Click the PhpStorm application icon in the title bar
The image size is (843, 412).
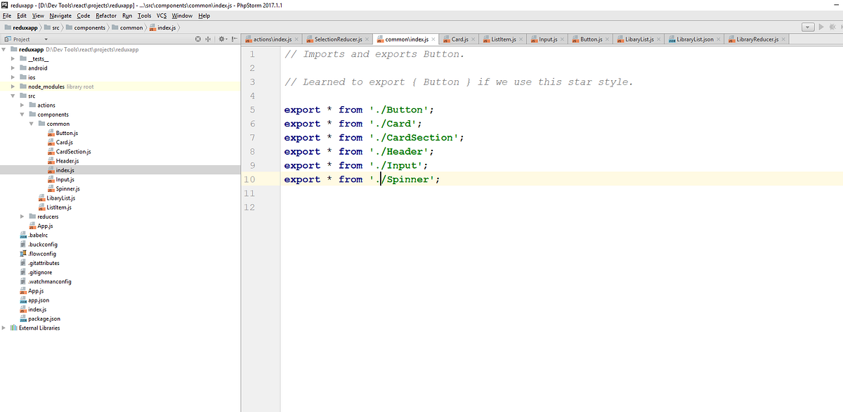(5, 5)
